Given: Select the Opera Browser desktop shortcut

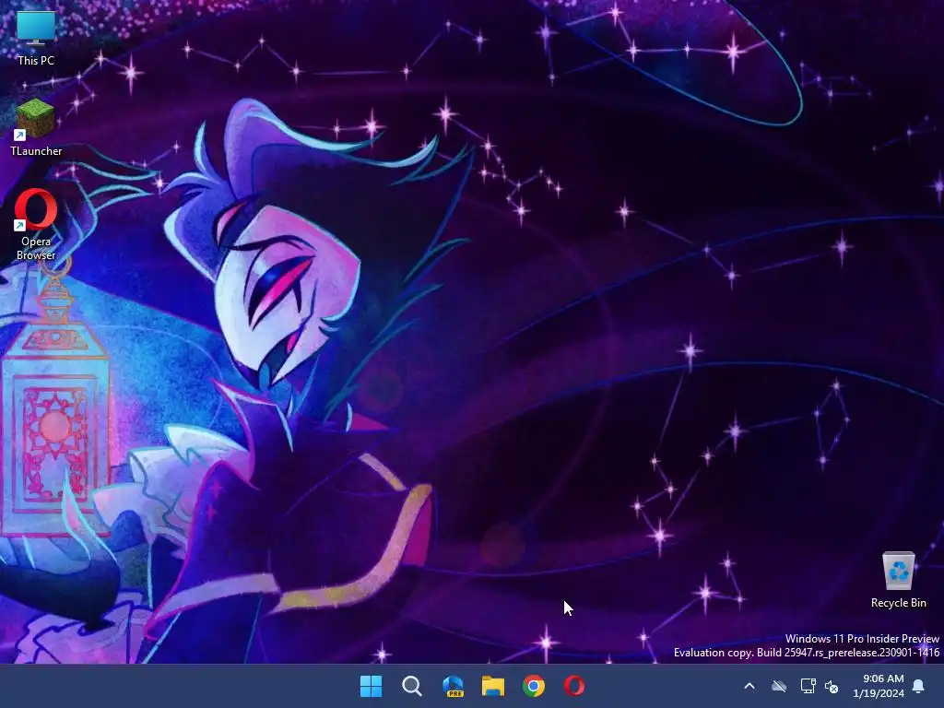Looking at the screenshot, I should click(x=36, y=225).
